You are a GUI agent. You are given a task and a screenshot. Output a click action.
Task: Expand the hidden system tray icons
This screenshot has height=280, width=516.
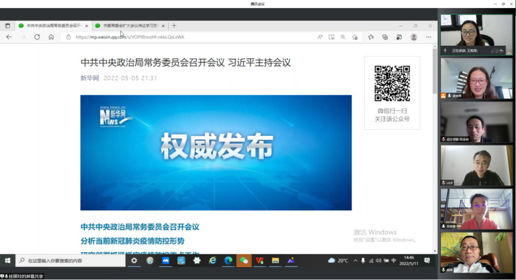click(355, 260)
